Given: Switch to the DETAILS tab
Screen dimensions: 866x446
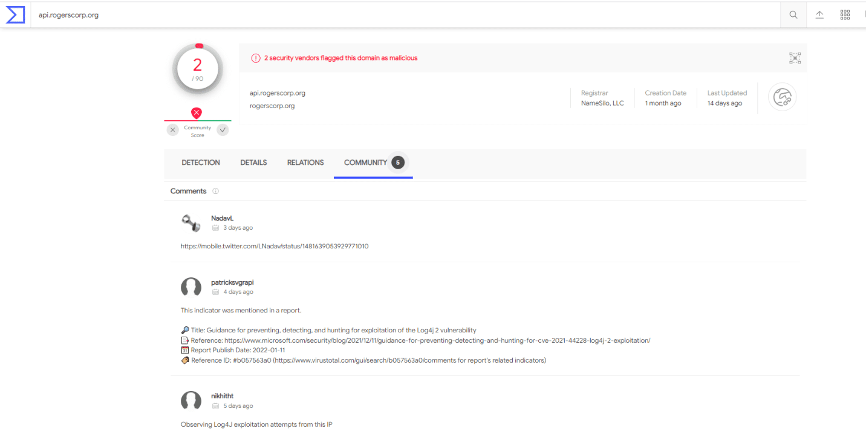Looking at the screenshot, I should pos(253,163).
